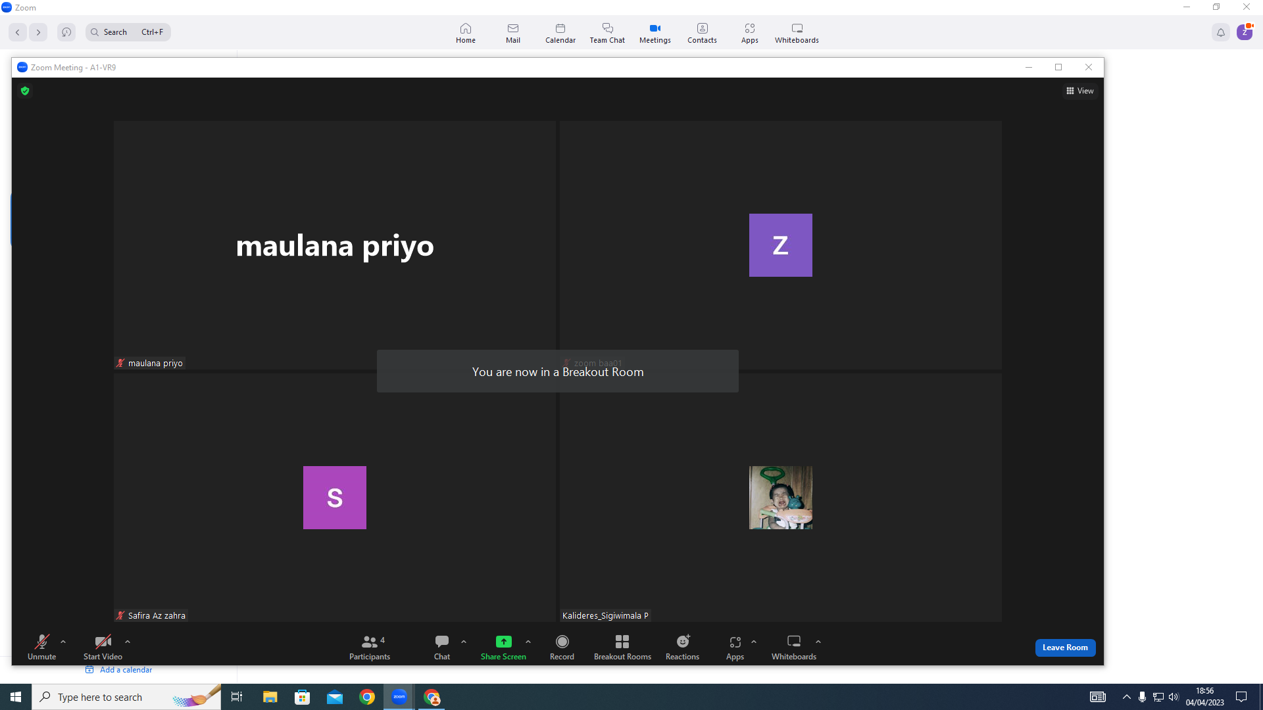The width and height of the screenshot is (1263, 710).
Task: Open the profile avatar menu
Action: (1245, 32)
